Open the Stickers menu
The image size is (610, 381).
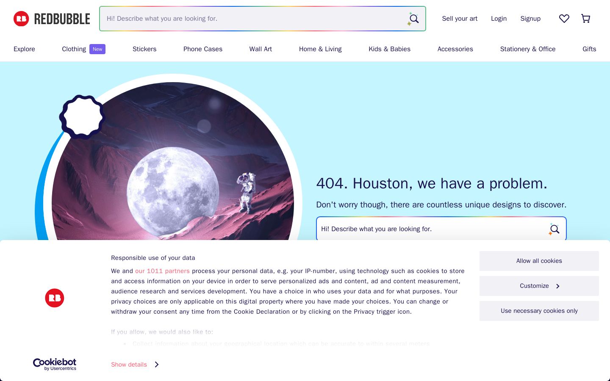(144, 49)
